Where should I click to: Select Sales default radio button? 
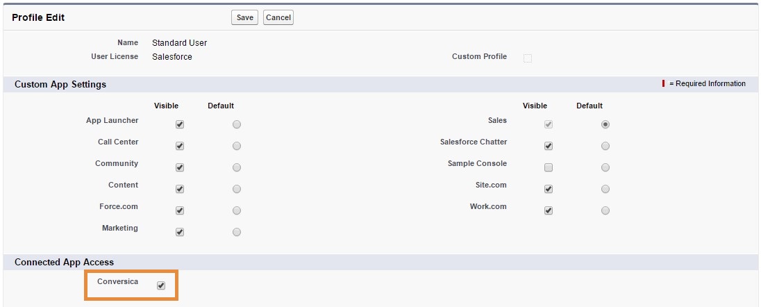tap(605, 124)
